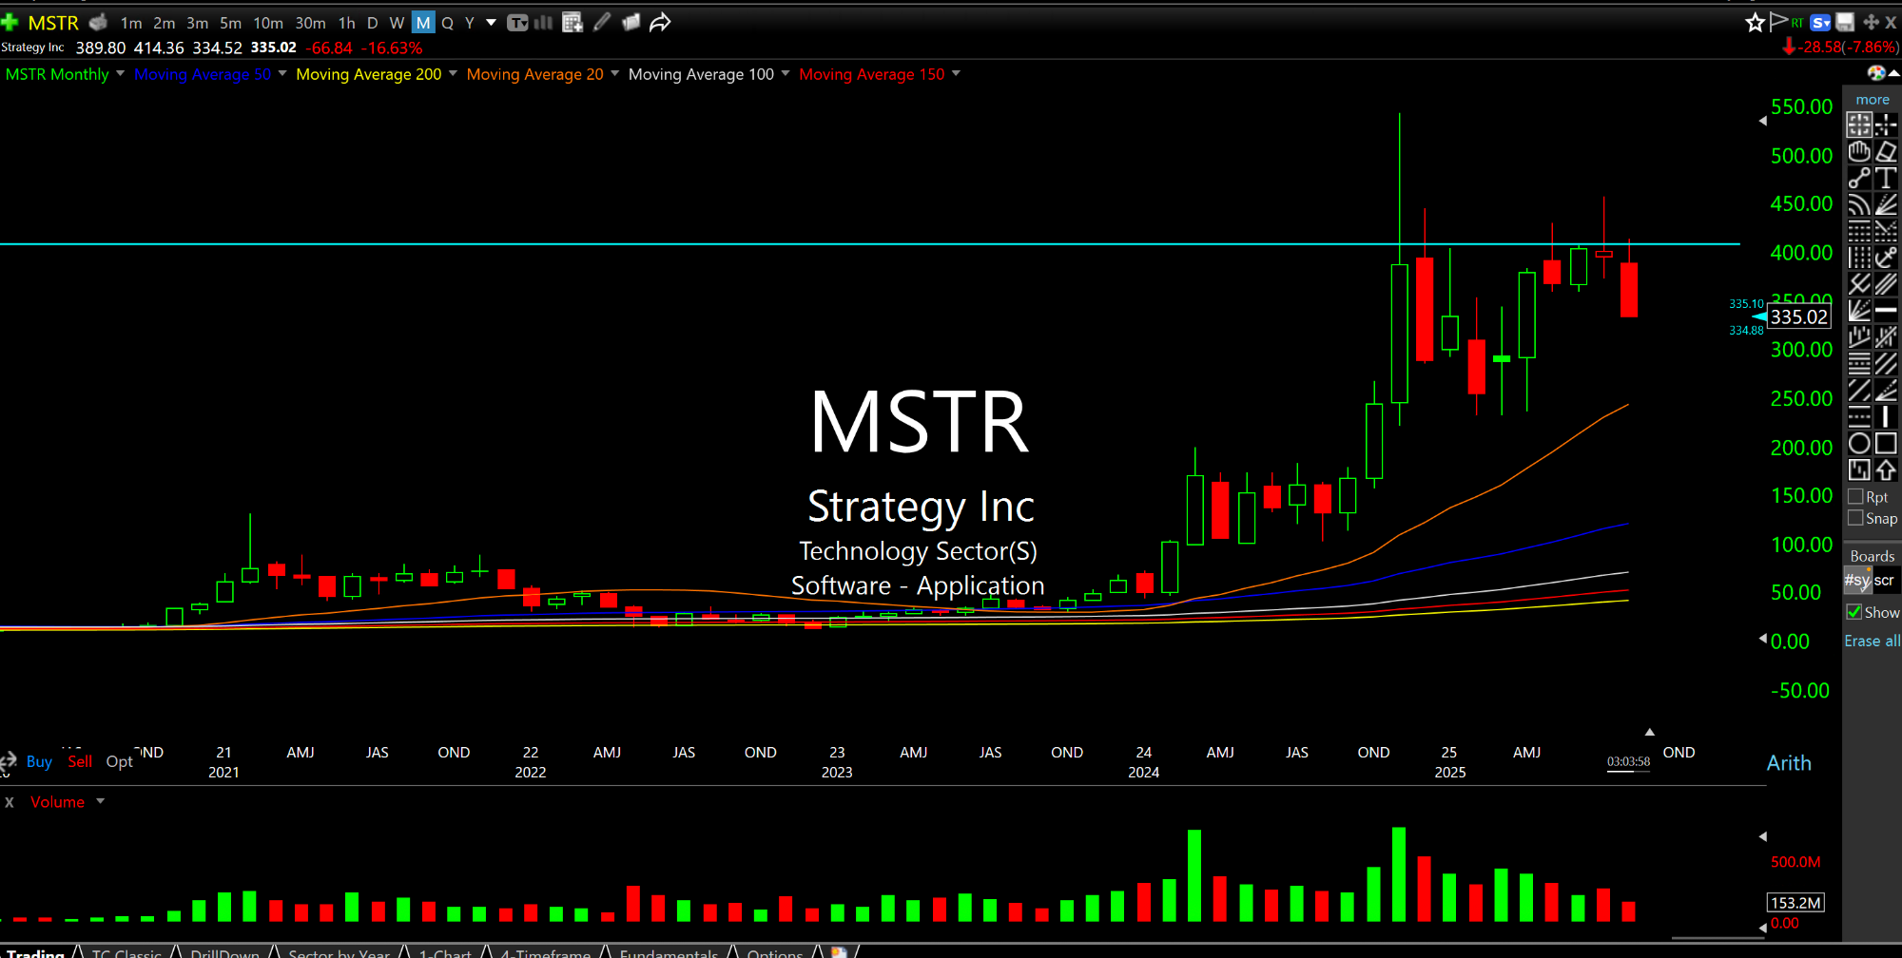Uncheck the Show drawings checkbox
Image resolution: width=1902 pixels, height=958 pixels.
coord(1854,612)
